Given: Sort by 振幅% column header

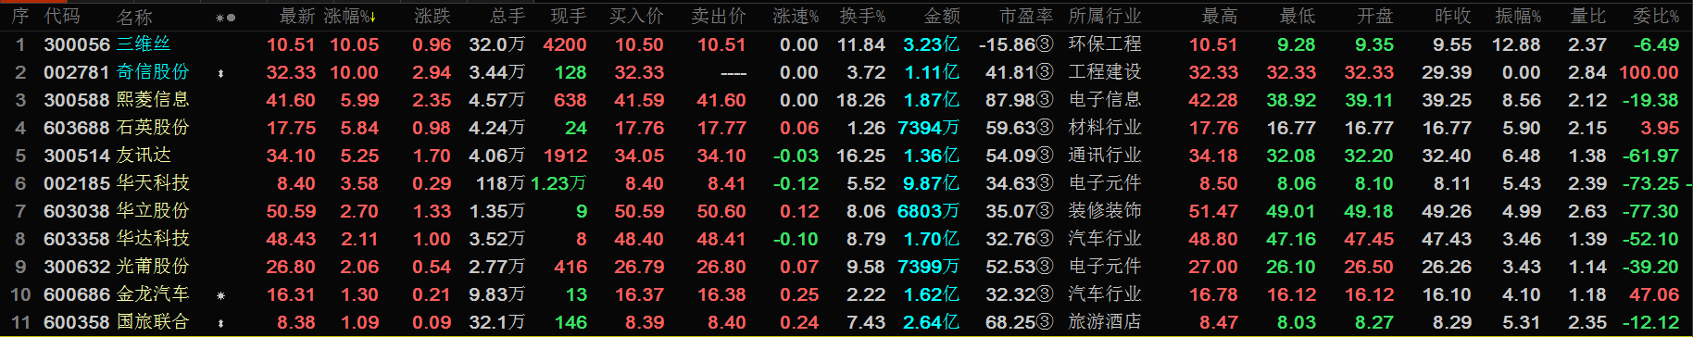Looking at the screenshot, I should [1518, 17].
